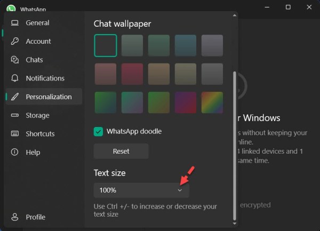320x231 pixels.
Task: Minimize the WhatsApp window
Action: (267, 7)
